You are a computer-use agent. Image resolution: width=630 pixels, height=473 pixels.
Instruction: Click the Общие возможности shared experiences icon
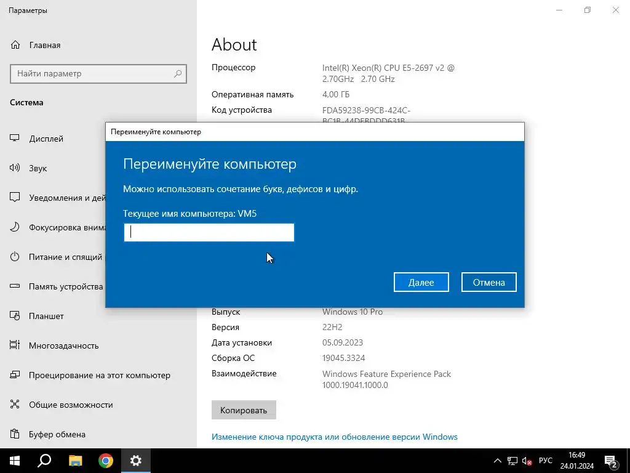(x=15, y=404)
